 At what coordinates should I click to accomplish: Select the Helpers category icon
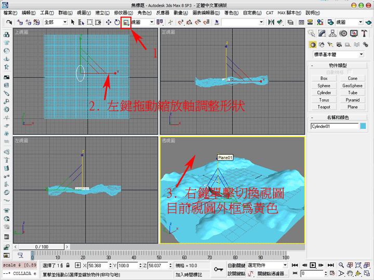coord(348,45)
